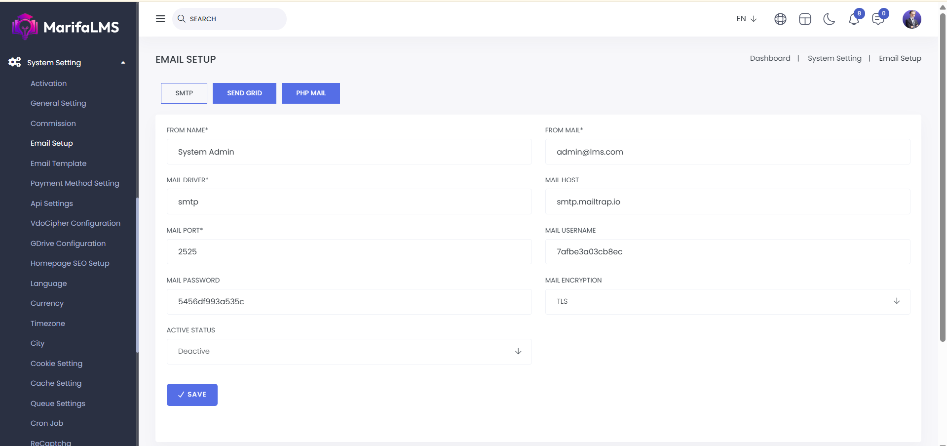Open the EN language dropdown
Viewport: 947px width, 446px height.
point(746,19)
